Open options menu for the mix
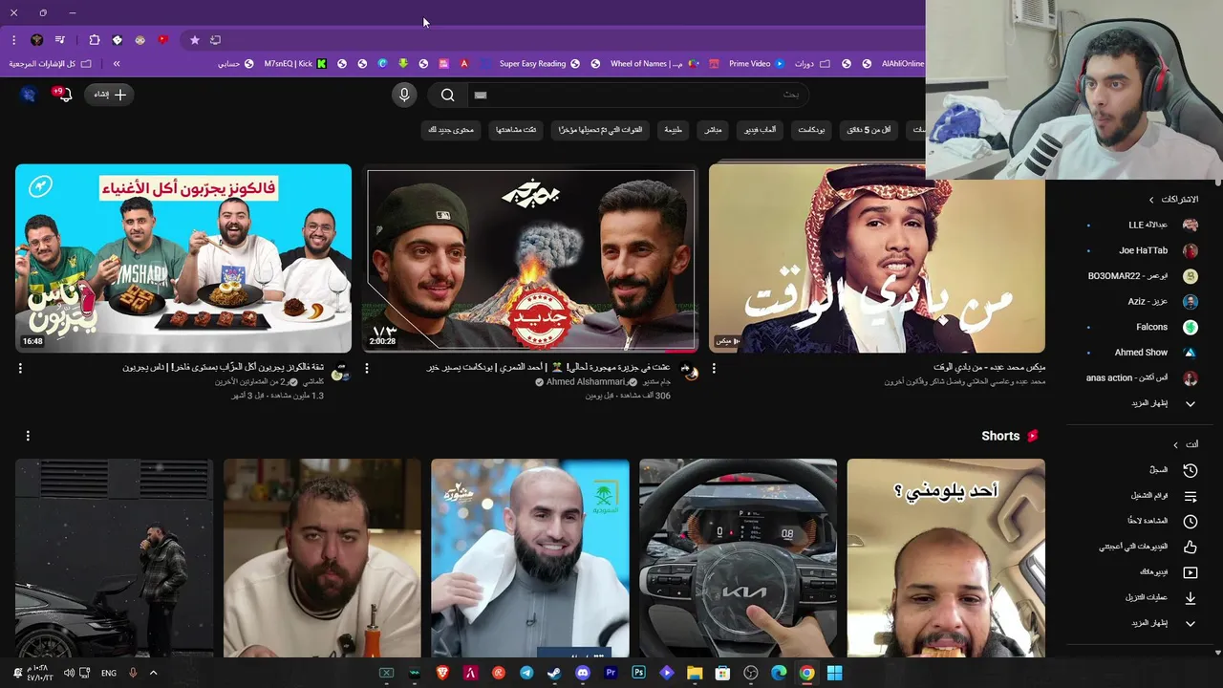The height and width of the screenshot is (688, 1223). [x=714, y=368]
